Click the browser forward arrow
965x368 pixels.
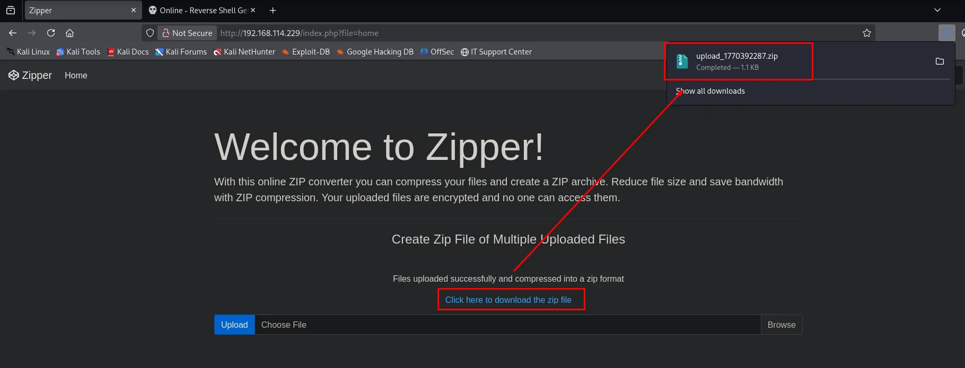32,33
